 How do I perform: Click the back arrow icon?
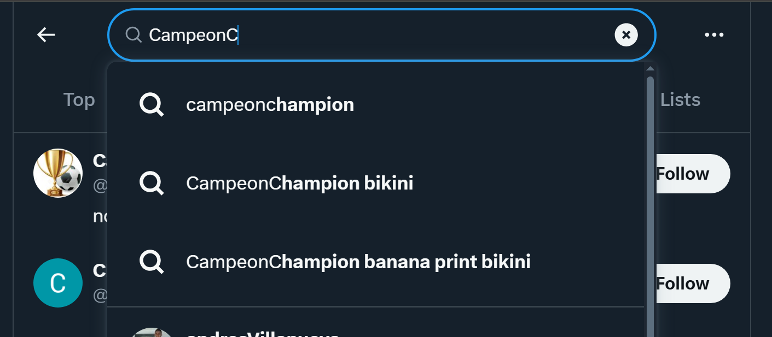click(x=46, y=35)
